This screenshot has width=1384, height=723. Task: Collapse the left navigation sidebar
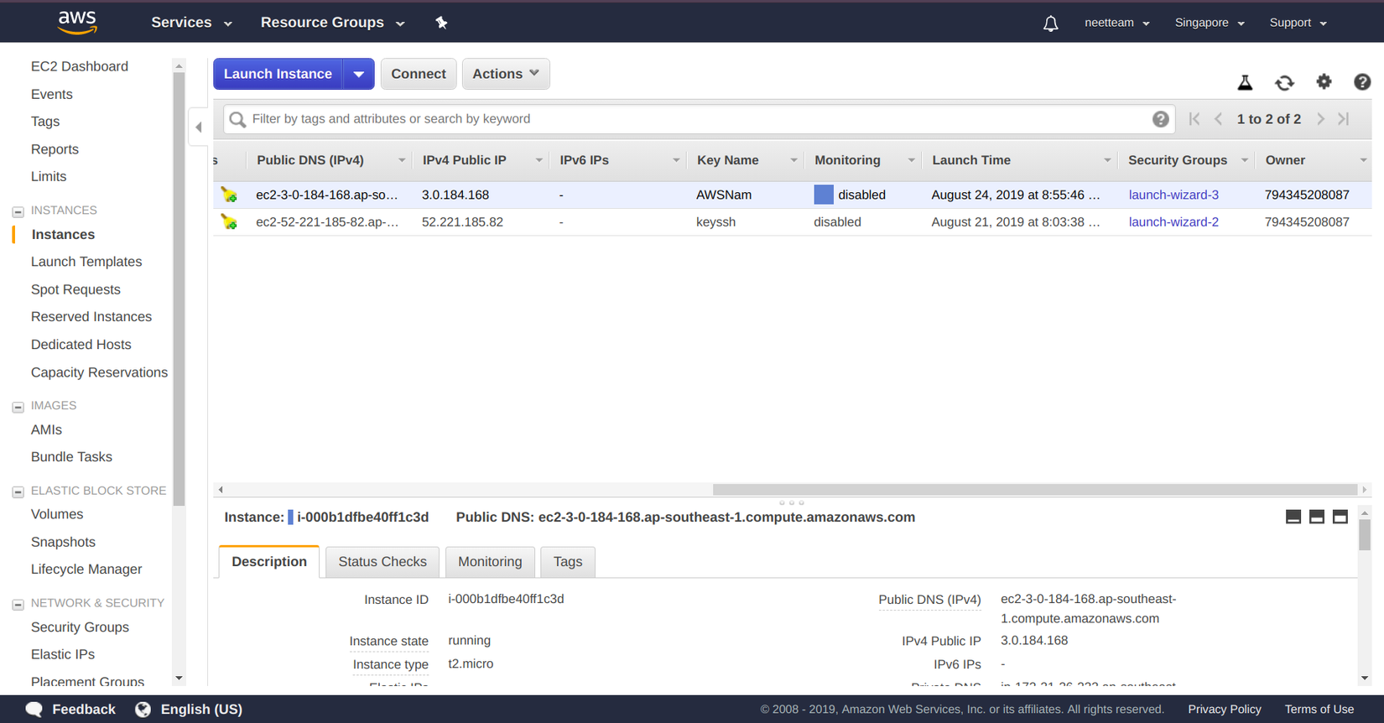[199, 127]
